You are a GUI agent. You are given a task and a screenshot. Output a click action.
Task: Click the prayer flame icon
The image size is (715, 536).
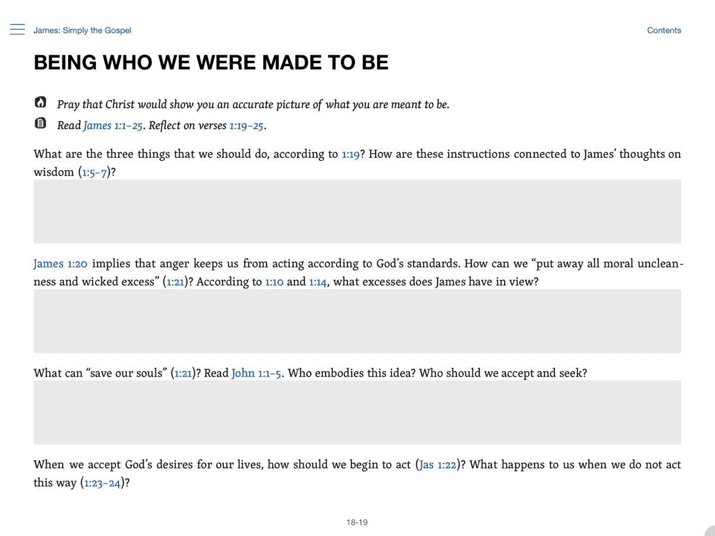point(41,102)
